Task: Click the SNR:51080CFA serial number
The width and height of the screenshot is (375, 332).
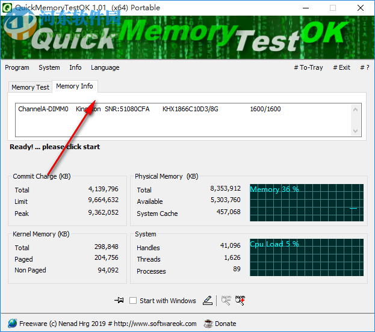Action: tap(127, 109)
